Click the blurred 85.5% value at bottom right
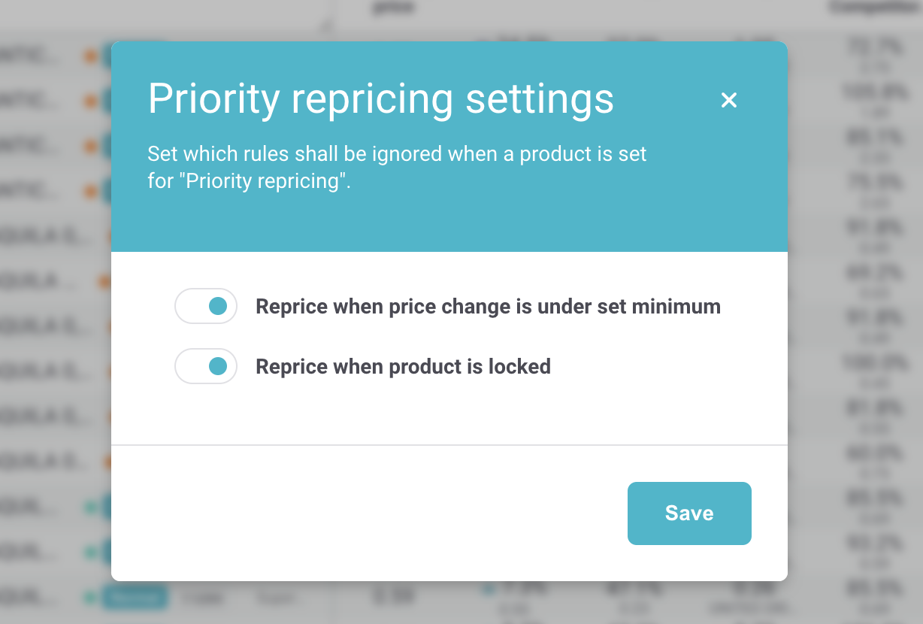 874,589
